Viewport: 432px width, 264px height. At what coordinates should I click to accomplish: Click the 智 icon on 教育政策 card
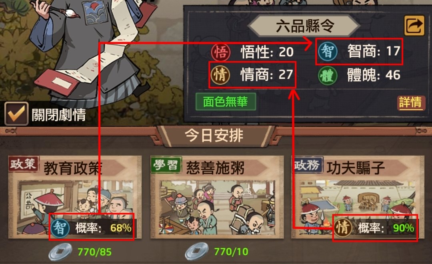(60, 228)
